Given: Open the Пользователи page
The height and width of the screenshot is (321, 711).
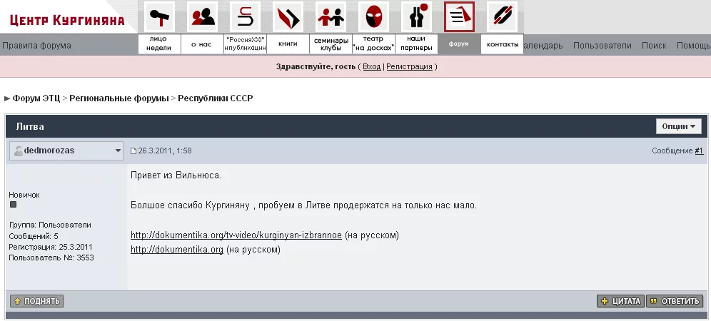Looking at the screenshot, I should coord(602,46).
